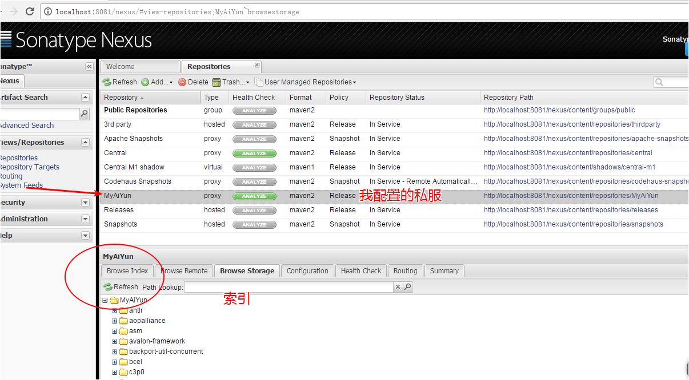
Task: Click the artifact search magnifier icon
Action: [84, 114]
